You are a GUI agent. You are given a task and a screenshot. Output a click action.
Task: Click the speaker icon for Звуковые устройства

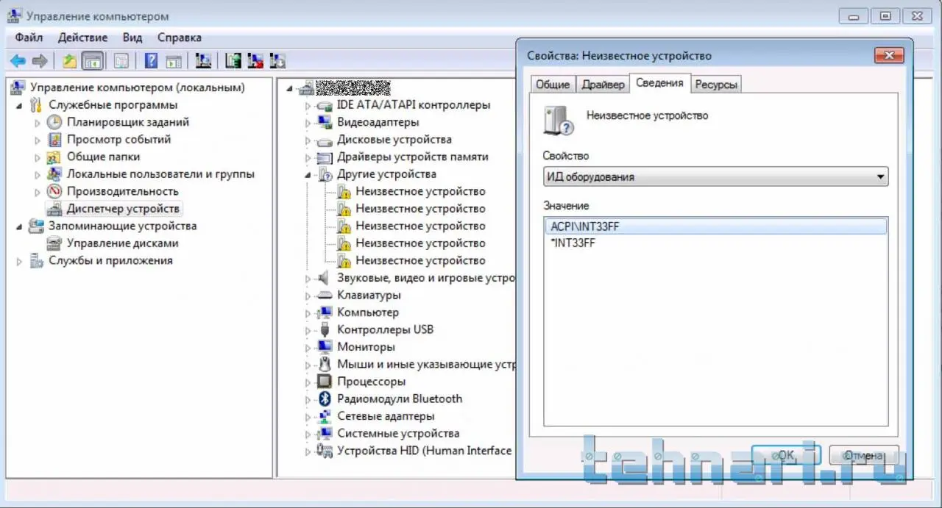[325, 278]
